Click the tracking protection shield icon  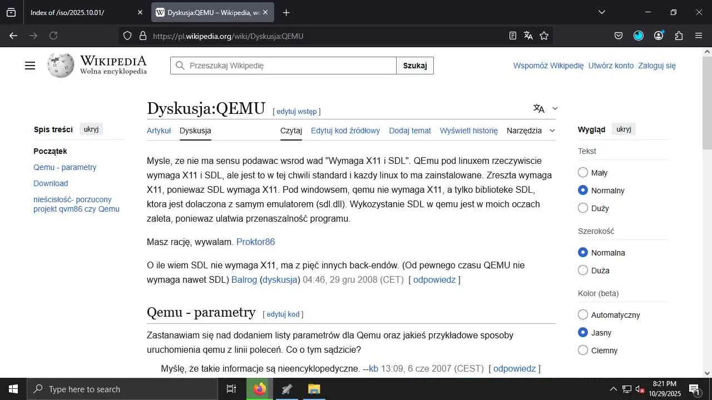coord(127,36)
